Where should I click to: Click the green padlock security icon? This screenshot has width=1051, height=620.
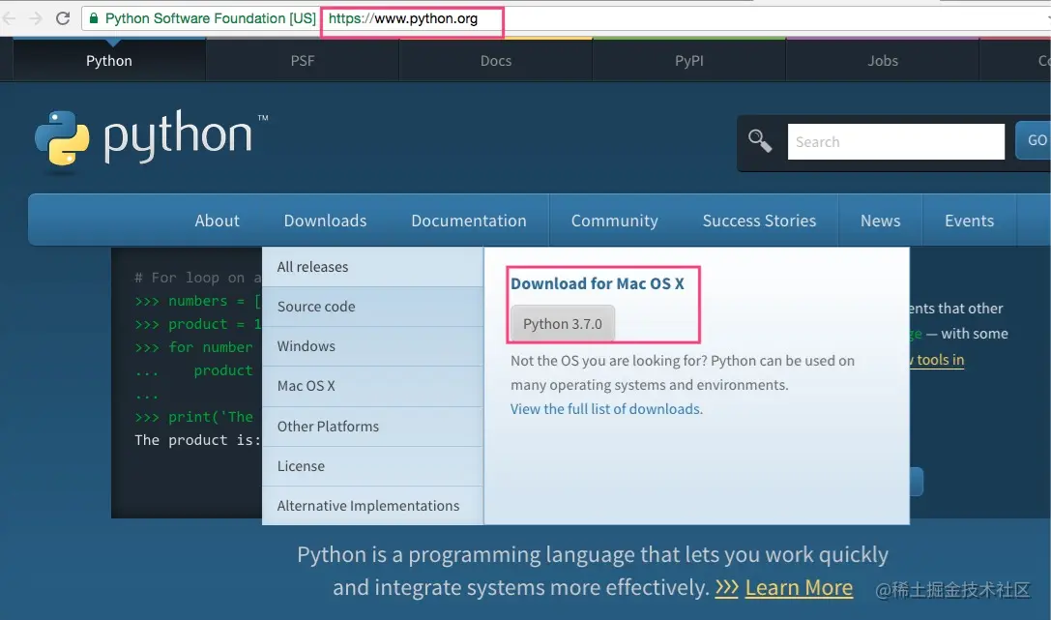93,17
